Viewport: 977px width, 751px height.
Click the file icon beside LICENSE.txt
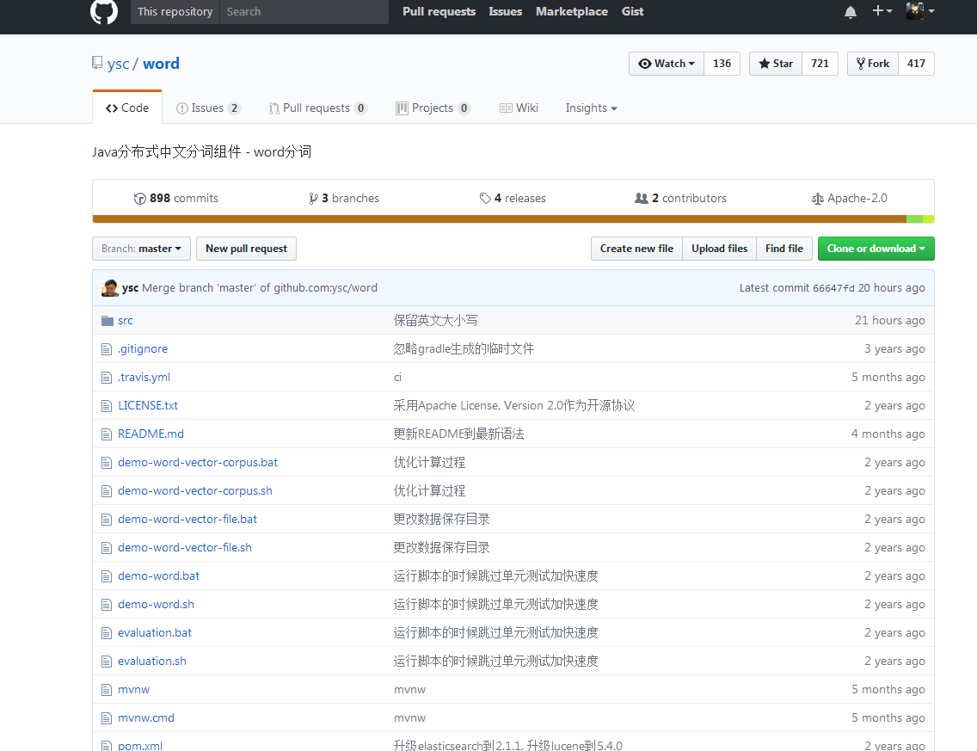107,406
